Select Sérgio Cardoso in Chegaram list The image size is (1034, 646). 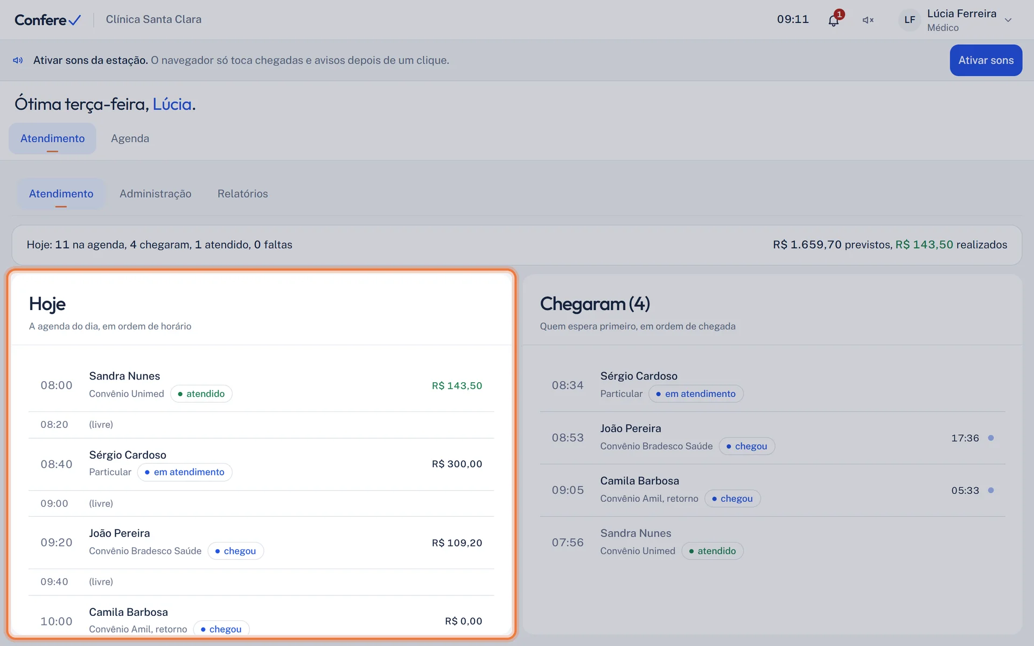click(772, 385)
